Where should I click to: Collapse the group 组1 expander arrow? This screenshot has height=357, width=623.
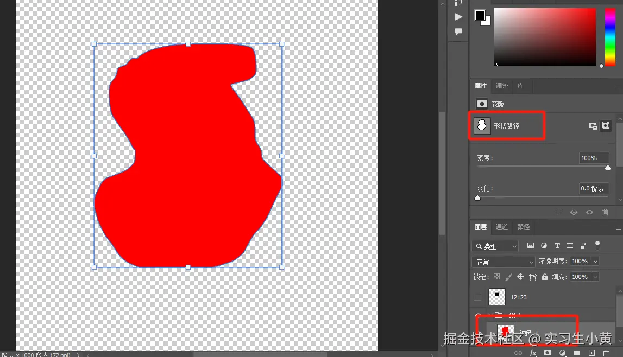pos(490,315)
